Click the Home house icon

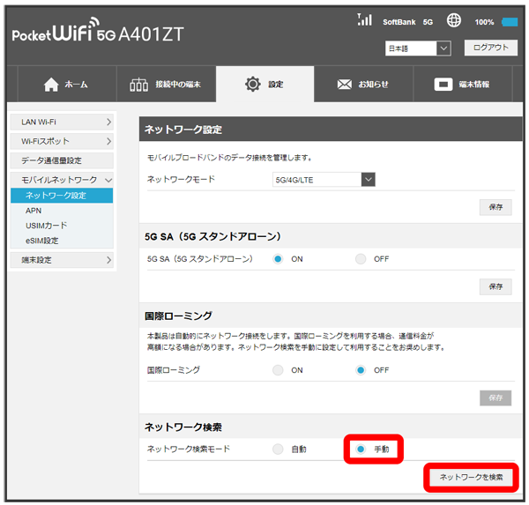(x=51, y=85)
